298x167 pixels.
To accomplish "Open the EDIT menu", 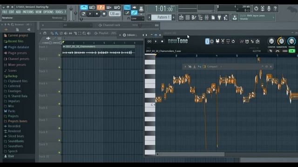I will pos(11,12).
